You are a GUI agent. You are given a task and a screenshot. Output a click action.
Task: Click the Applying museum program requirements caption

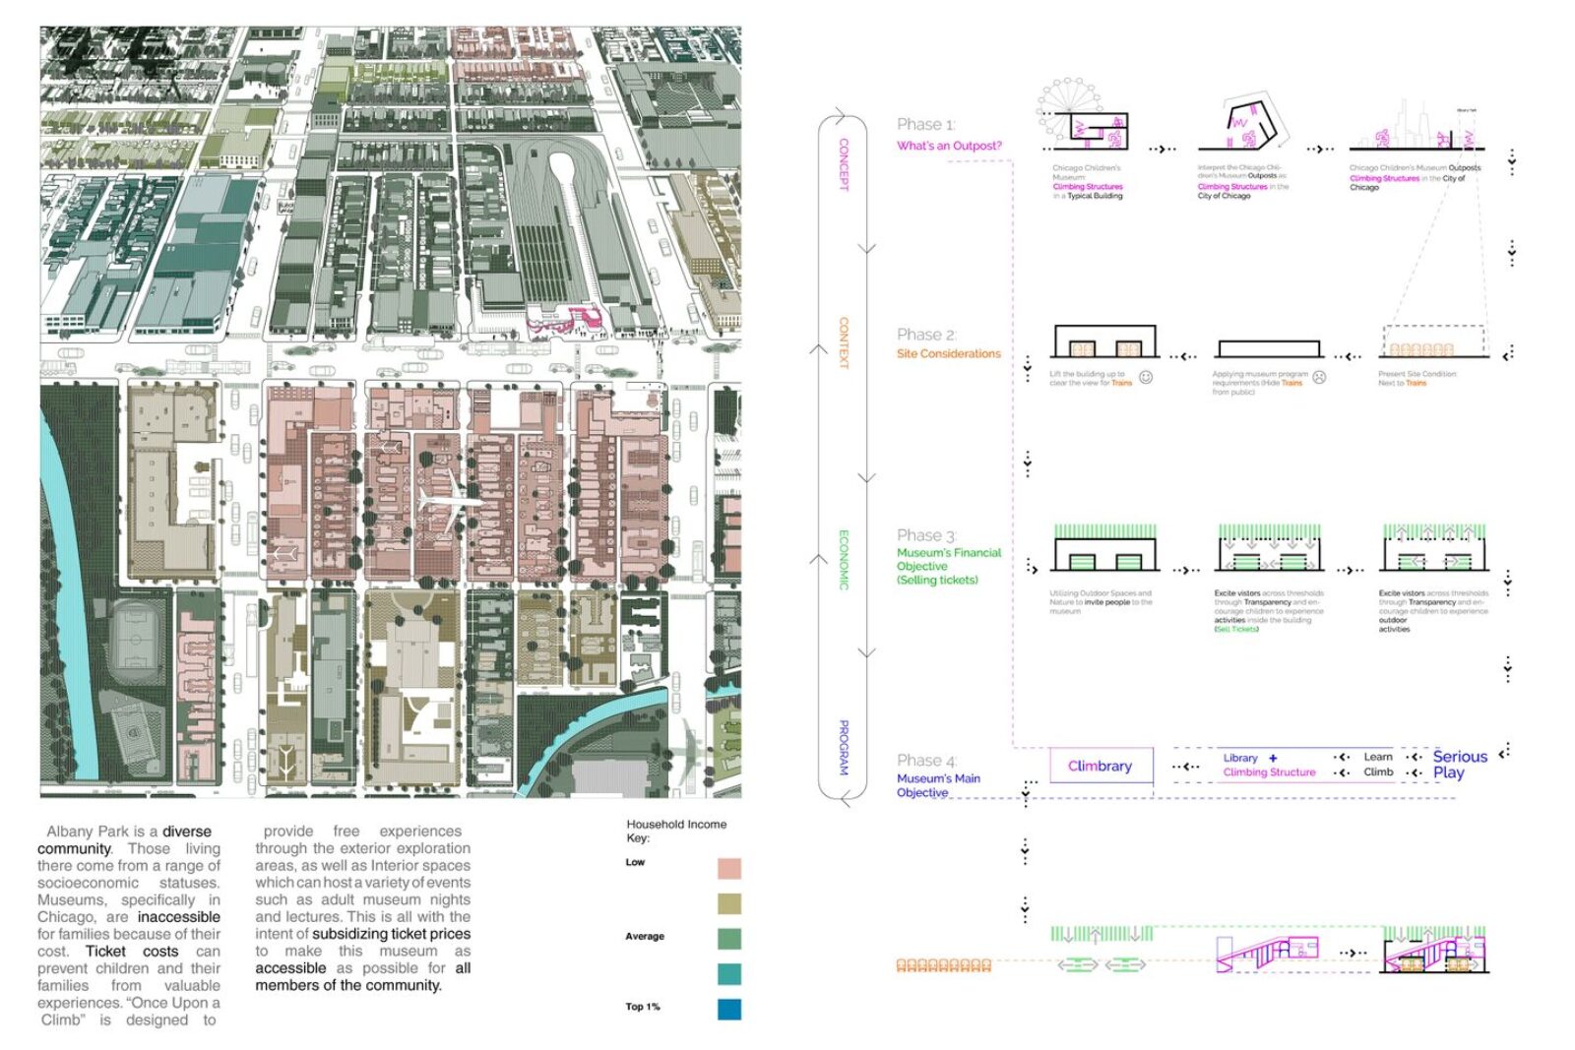tap(1260, 383)
